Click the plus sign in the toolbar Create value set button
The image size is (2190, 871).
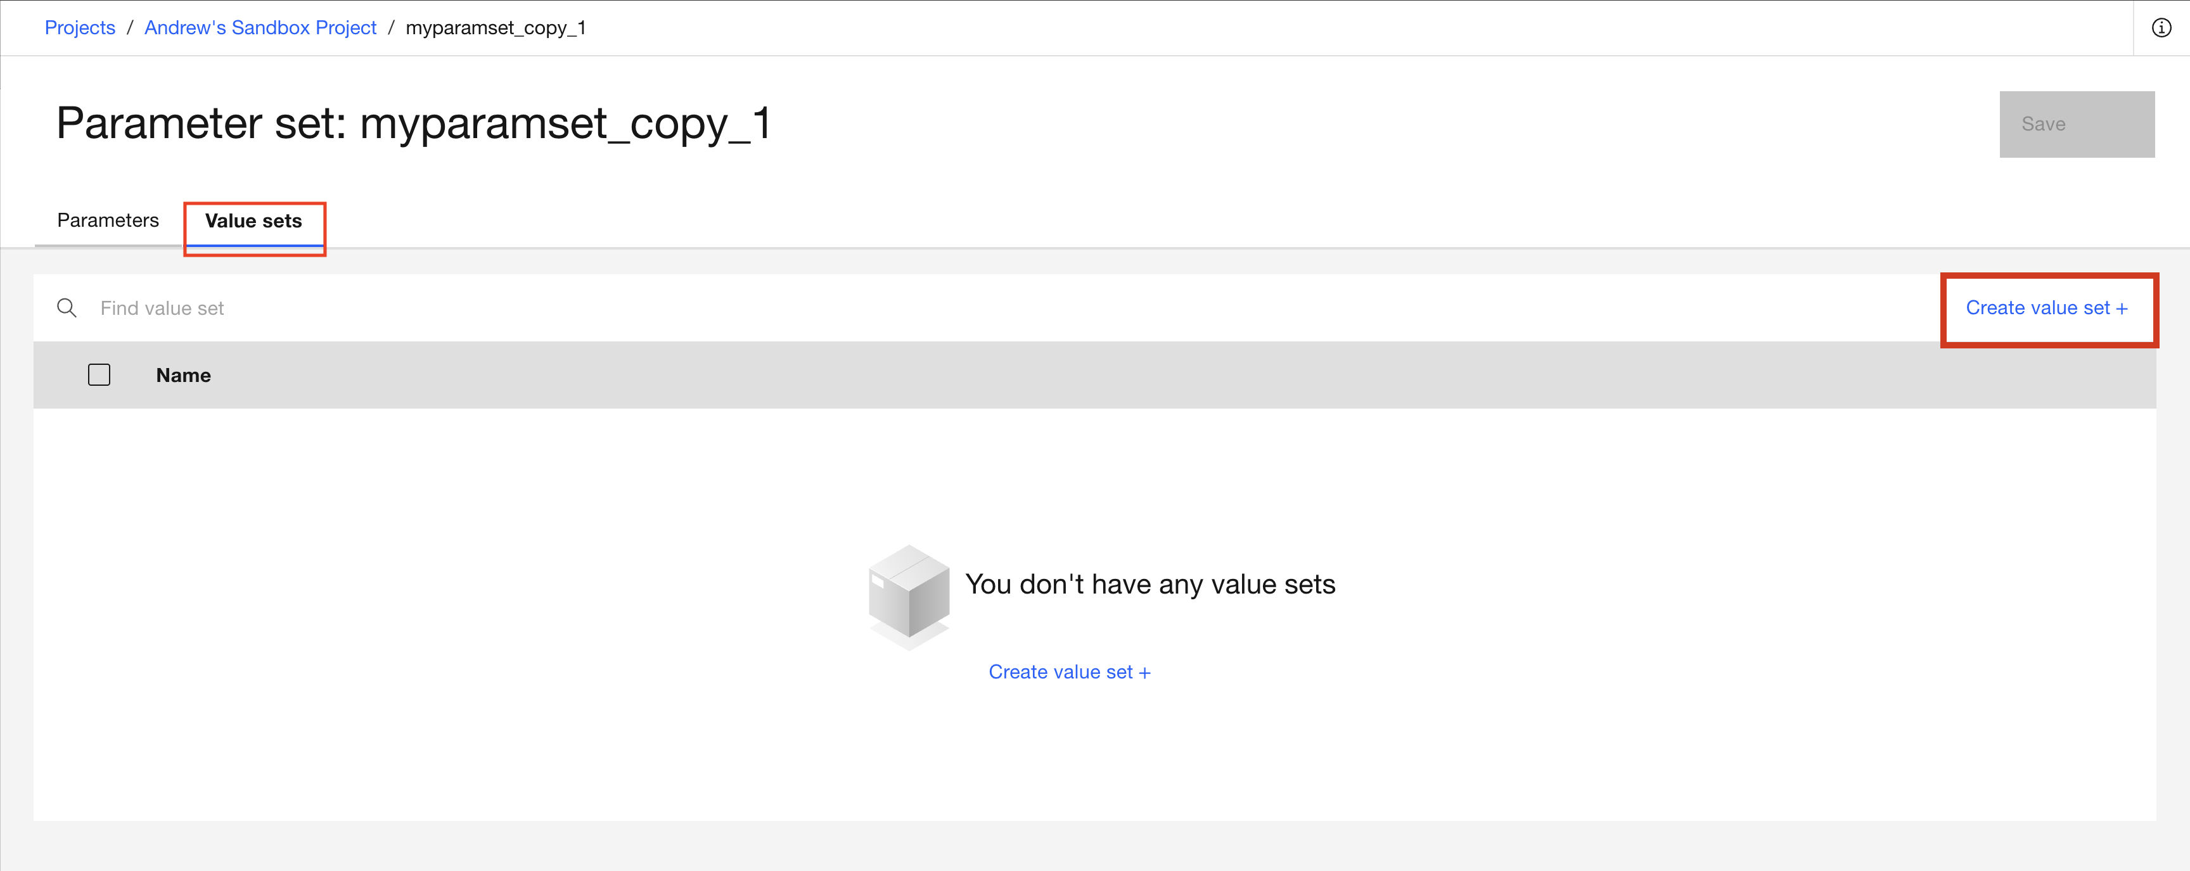pyautogui.click(x=2122, y=308)
